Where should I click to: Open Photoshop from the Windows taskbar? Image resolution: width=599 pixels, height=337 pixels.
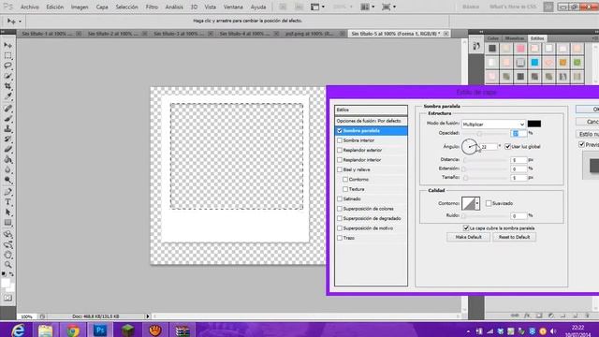pos(100,330)
